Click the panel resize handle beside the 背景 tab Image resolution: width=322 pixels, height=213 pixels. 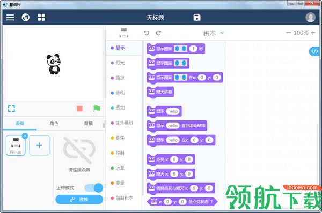click(x=104, y=125)
